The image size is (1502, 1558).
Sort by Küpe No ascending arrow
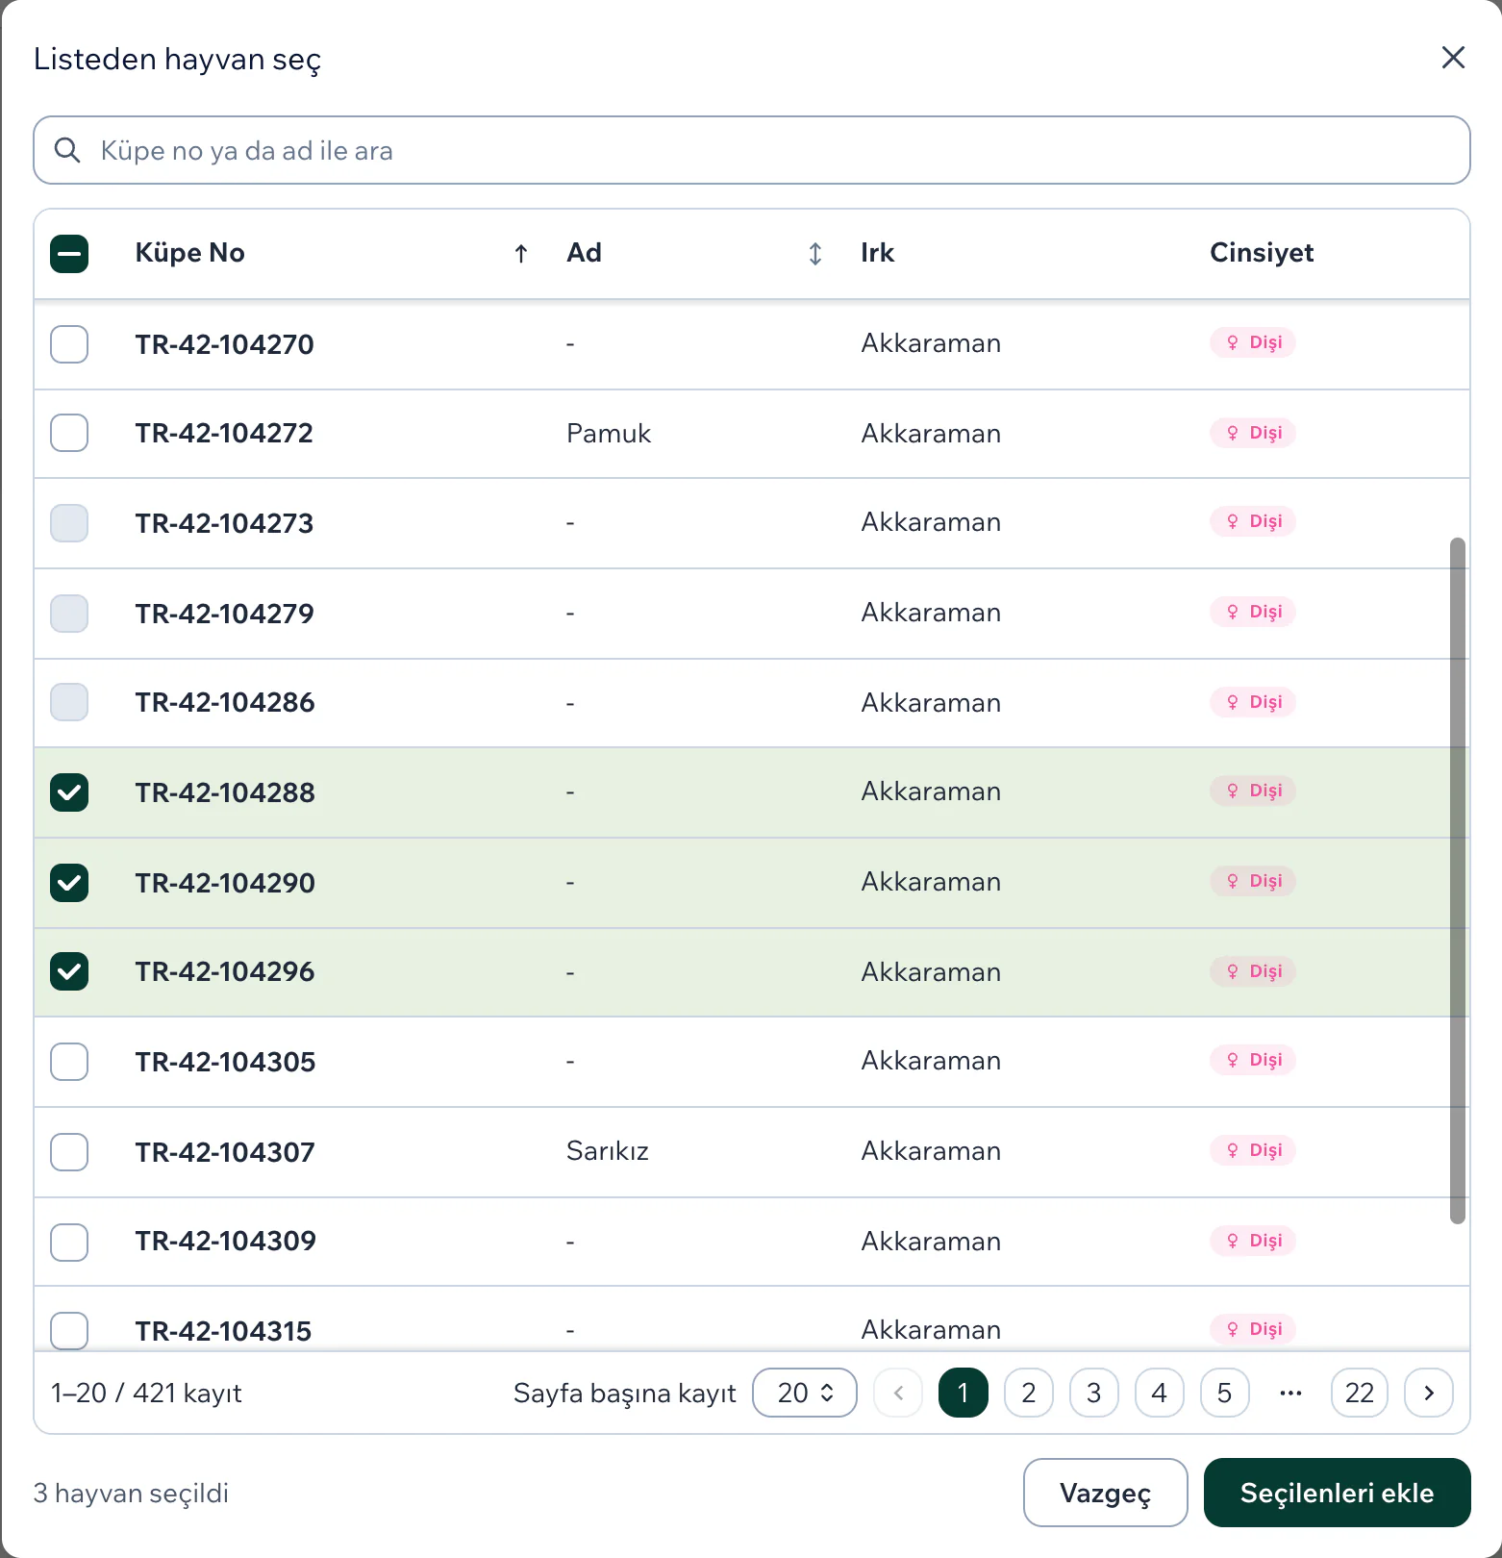521,253
